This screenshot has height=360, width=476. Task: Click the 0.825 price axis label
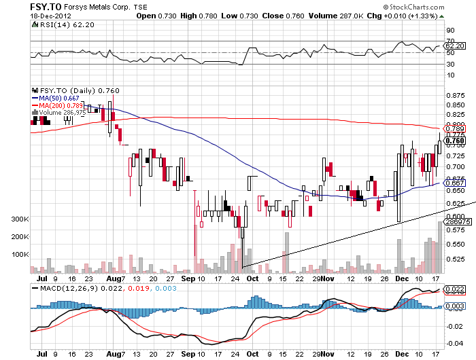tap(456, 115)
